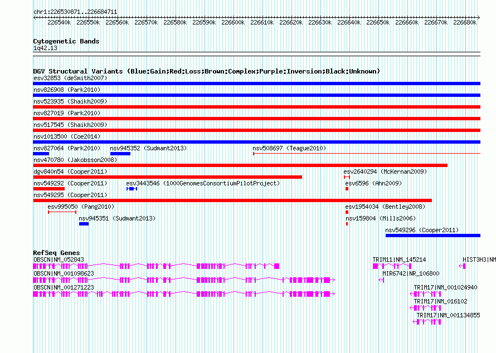Click the 226570k ruler tick label
This screenshot has height=353, width=496.
coord(146,22)
